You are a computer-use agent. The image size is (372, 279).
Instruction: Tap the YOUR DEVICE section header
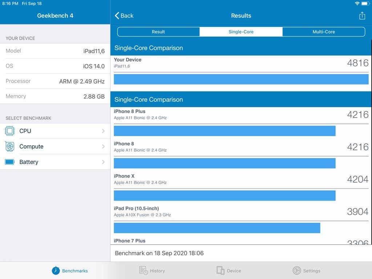click(x=20, y=38)
